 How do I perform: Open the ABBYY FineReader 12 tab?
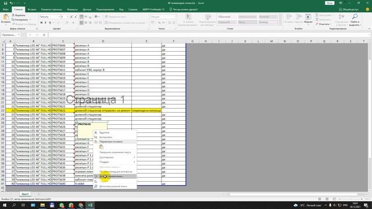coord(153,9)
